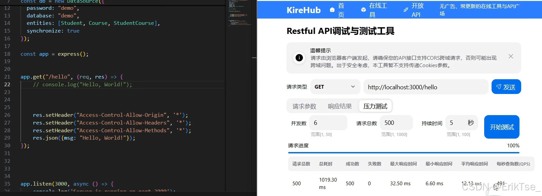The image size is (542, 196).
Task: Switch to the 响应结果 tab
Action: pyautogui.click(x=340, y=106)
